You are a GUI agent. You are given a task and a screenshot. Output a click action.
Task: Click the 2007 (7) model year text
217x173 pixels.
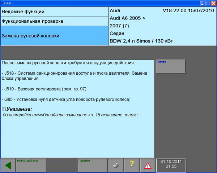pos(119,26)
